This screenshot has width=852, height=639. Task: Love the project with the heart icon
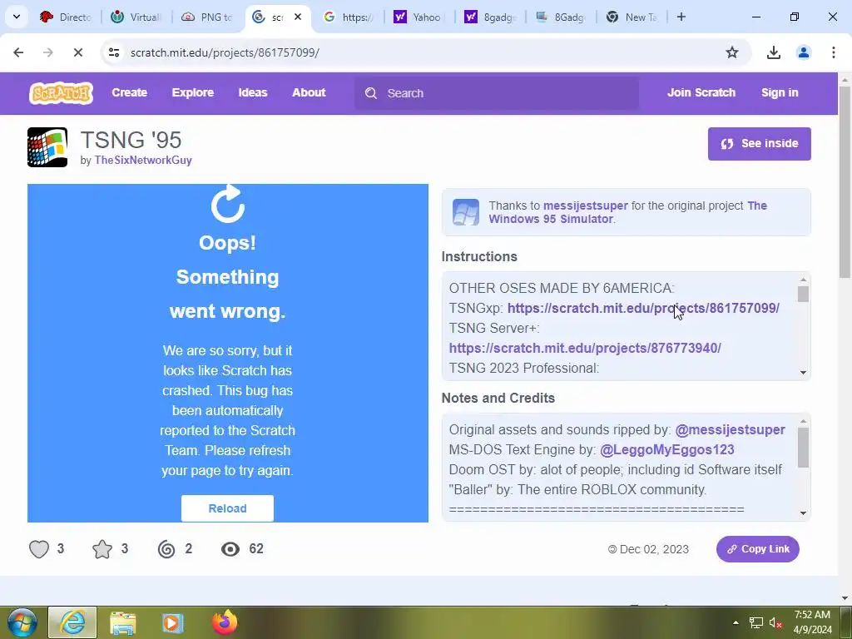(x=39, y=549)
